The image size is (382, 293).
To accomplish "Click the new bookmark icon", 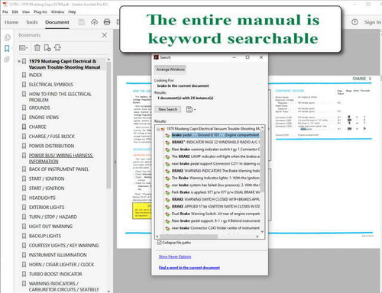I will click(47, 47).
